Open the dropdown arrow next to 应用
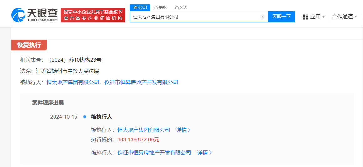 click(324, 17)
